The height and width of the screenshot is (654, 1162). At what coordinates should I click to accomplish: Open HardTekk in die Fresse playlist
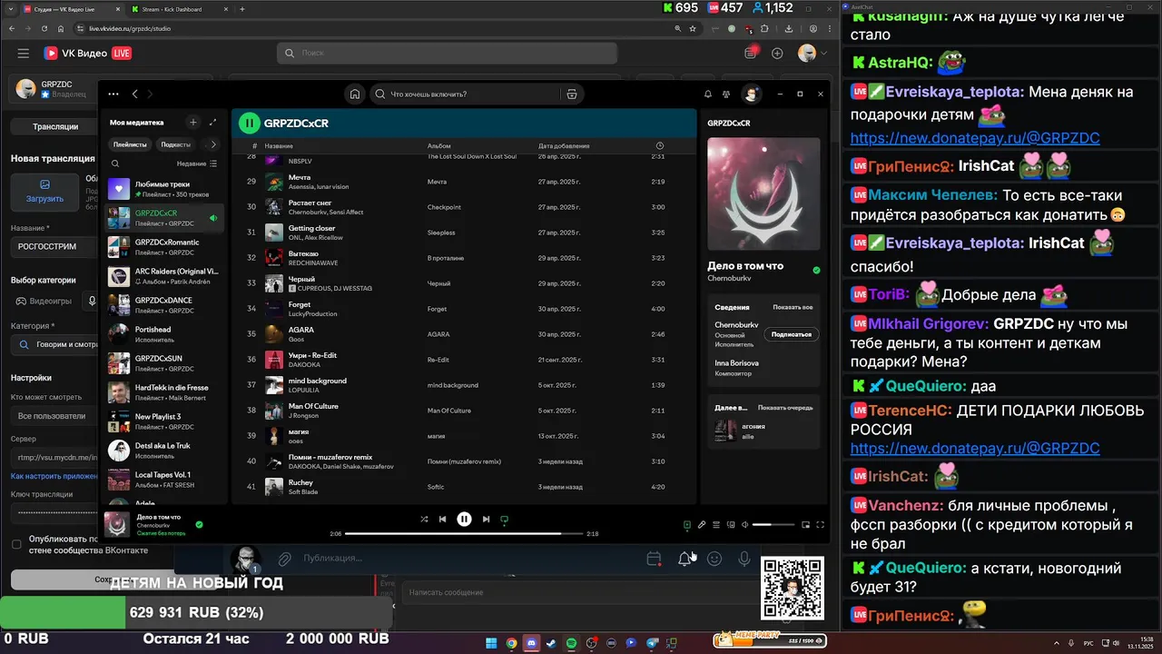click(164, 392)
